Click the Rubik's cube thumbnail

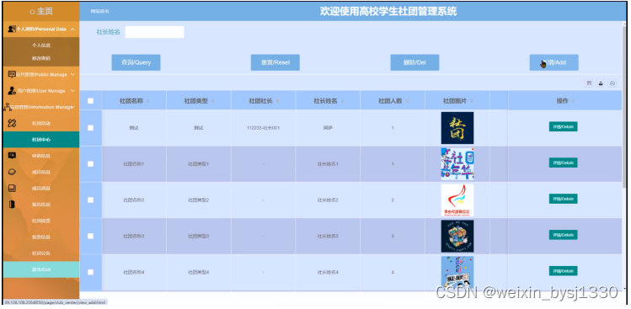coord(457,237)
